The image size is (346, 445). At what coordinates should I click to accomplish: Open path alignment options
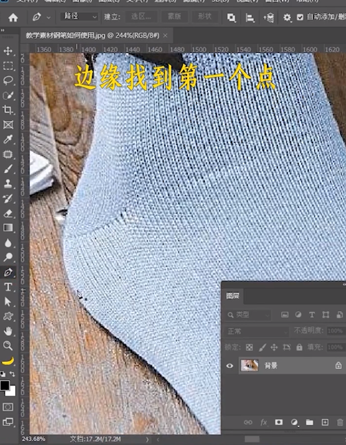tap(250, 18)
